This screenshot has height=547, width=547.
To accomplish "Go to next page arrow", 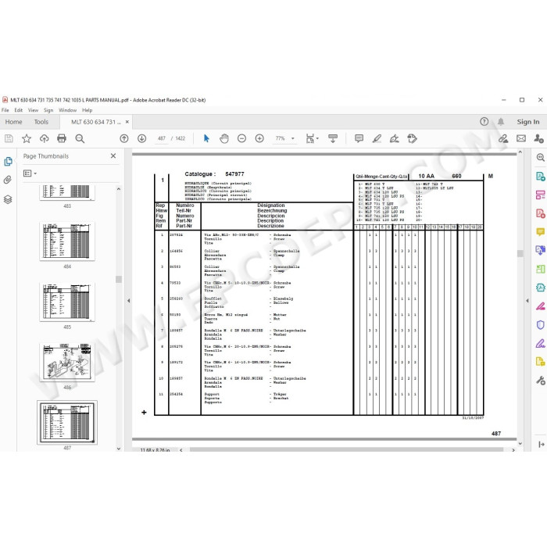I will [x=141, y=138].
